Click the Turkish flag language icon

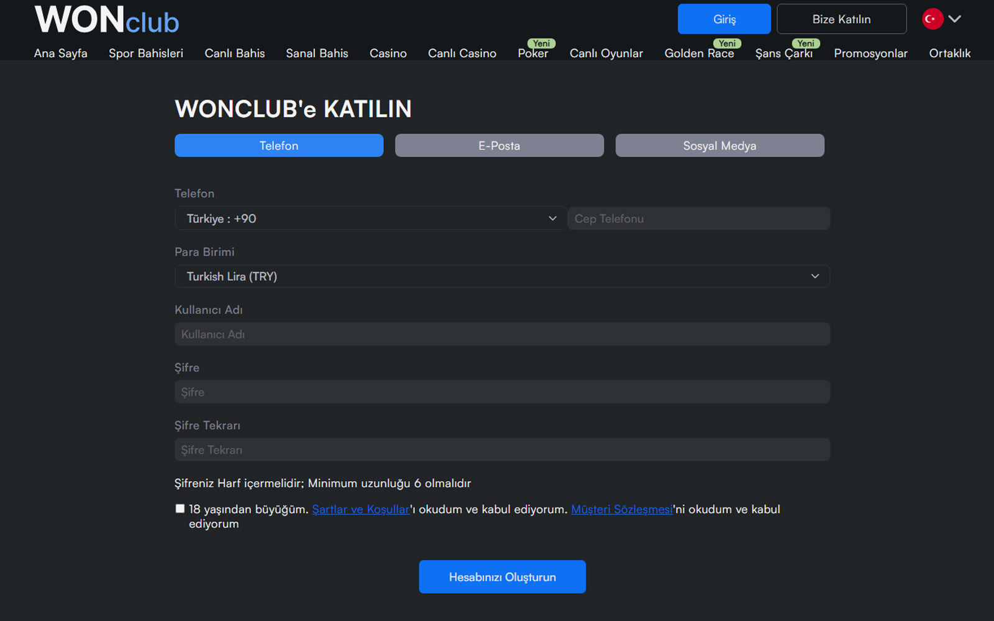coord(932,19)
